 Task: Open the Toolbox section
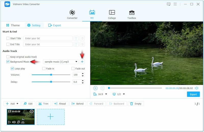click(x=132, y=14)
